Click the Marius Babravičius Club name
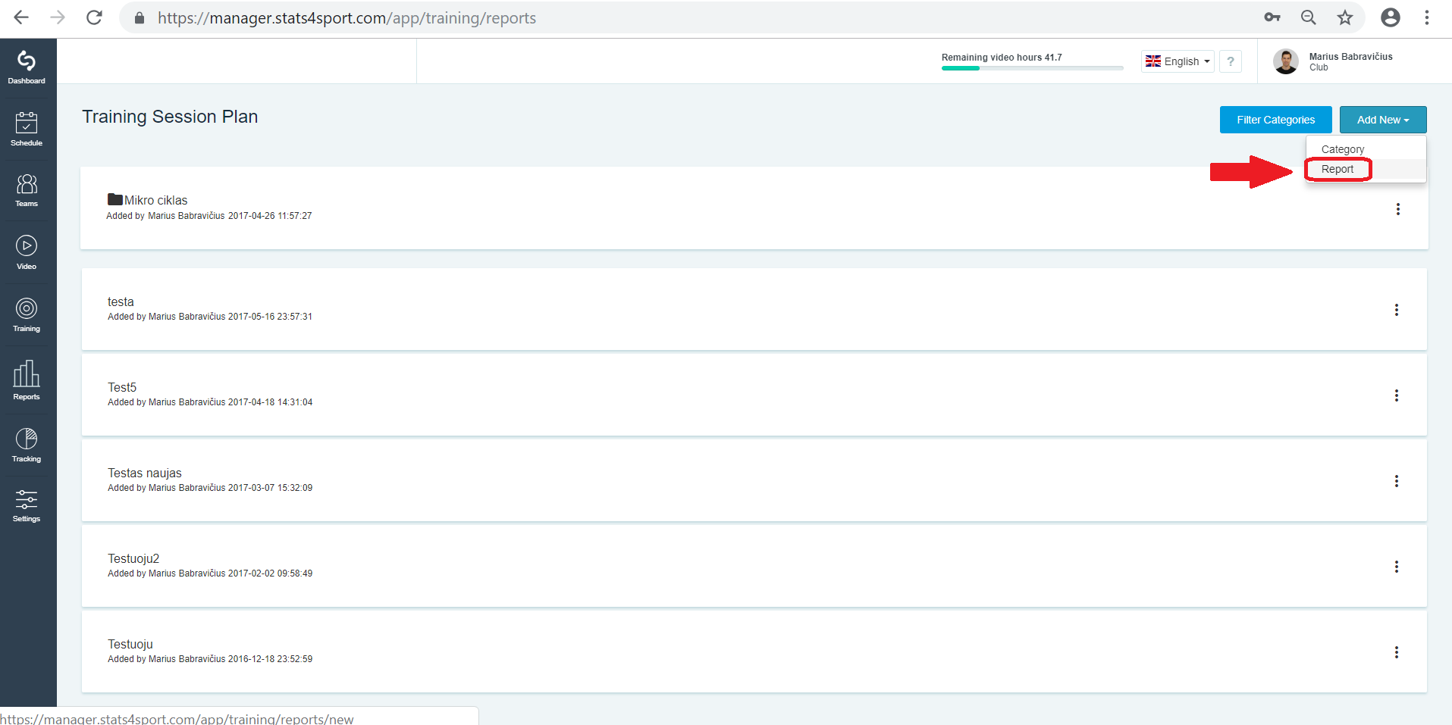This screenshot has width=1452, height=725. tap(1350, 61)
